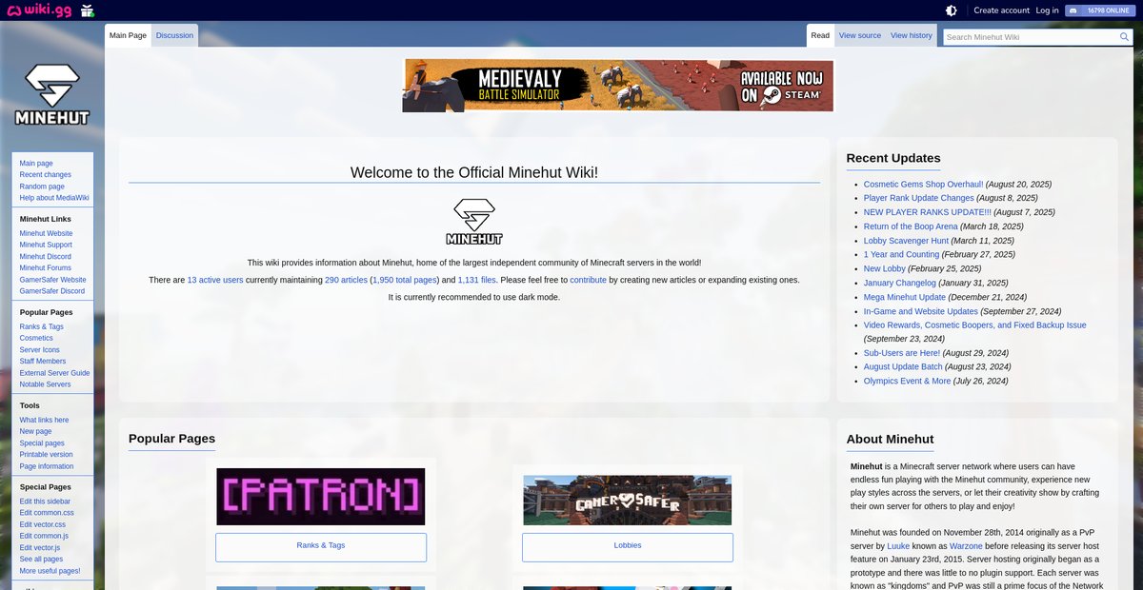Click the Minehut sidebar logo
Viewport: 1143px width, 590px height.
point(52,95)
